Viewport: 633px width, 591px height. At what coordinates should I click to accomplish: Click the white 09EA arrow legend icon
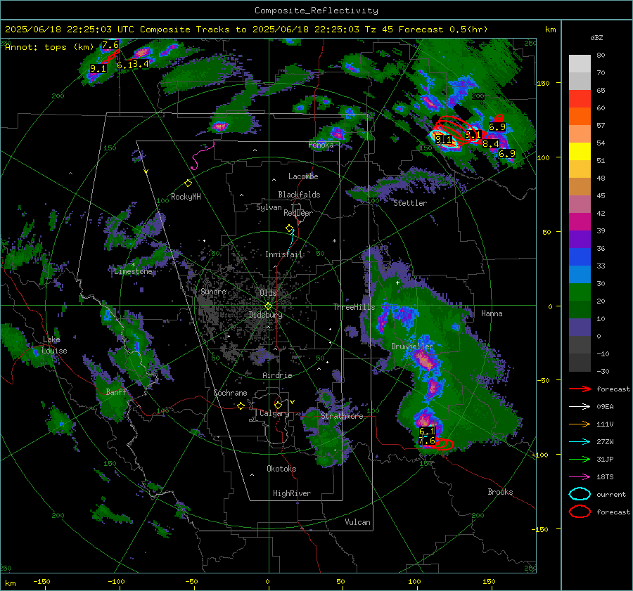point(580,407)
